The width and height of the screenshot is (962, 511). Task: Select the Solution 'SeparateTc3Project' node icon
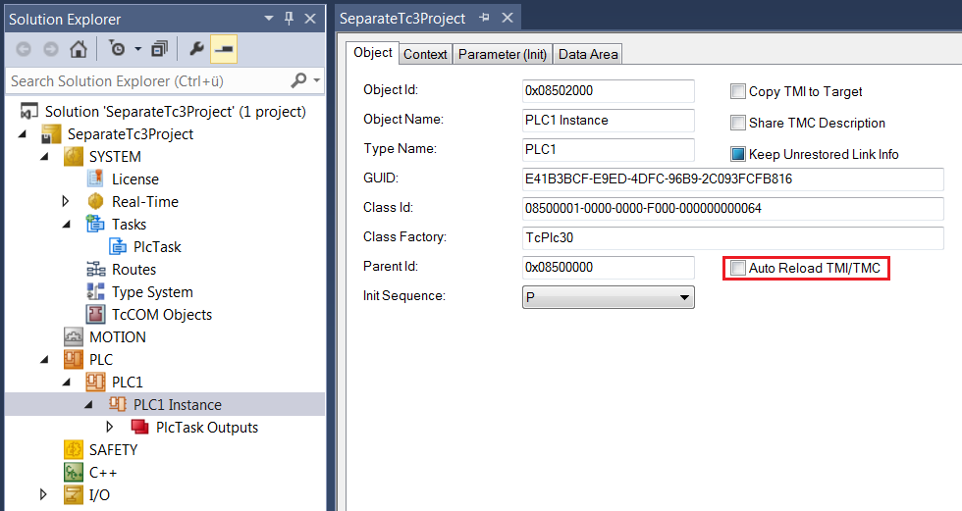click(28, 112)
